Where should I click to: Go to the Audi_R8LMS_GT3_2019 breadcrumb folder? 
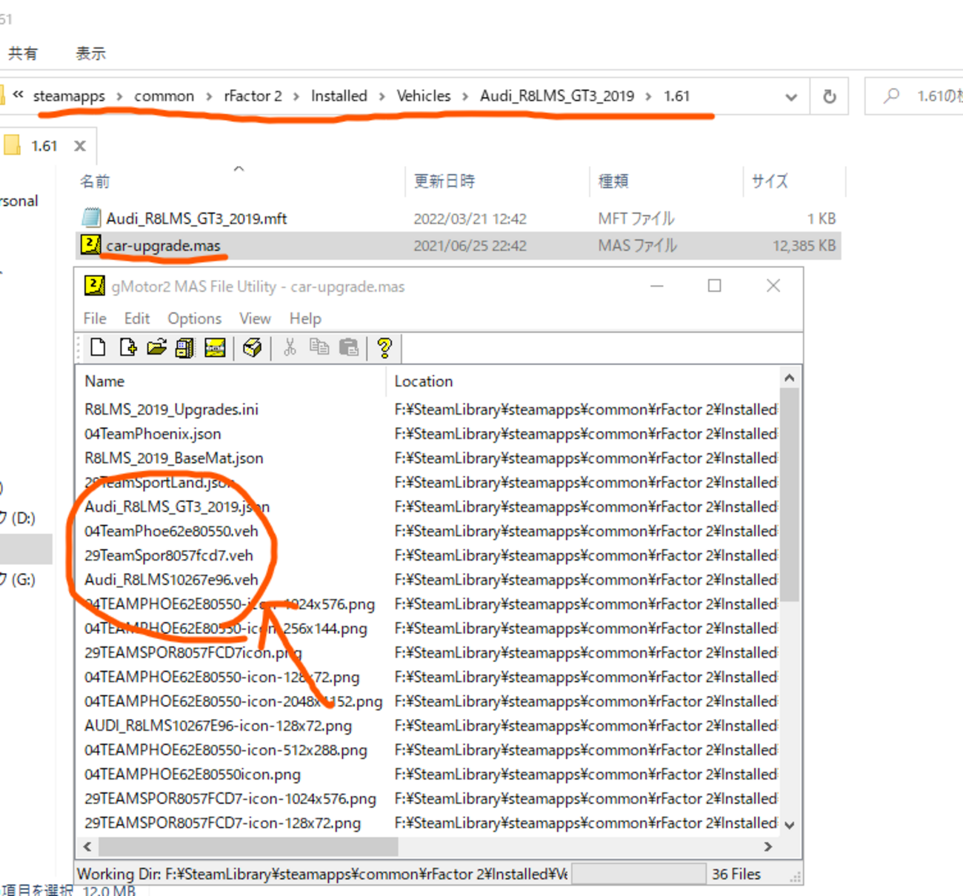557,96
